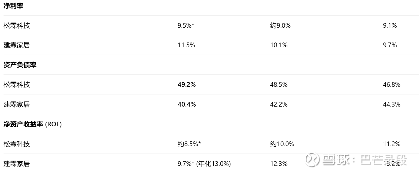Click the Xueqiu snowball logo watermark

(312, 160)
